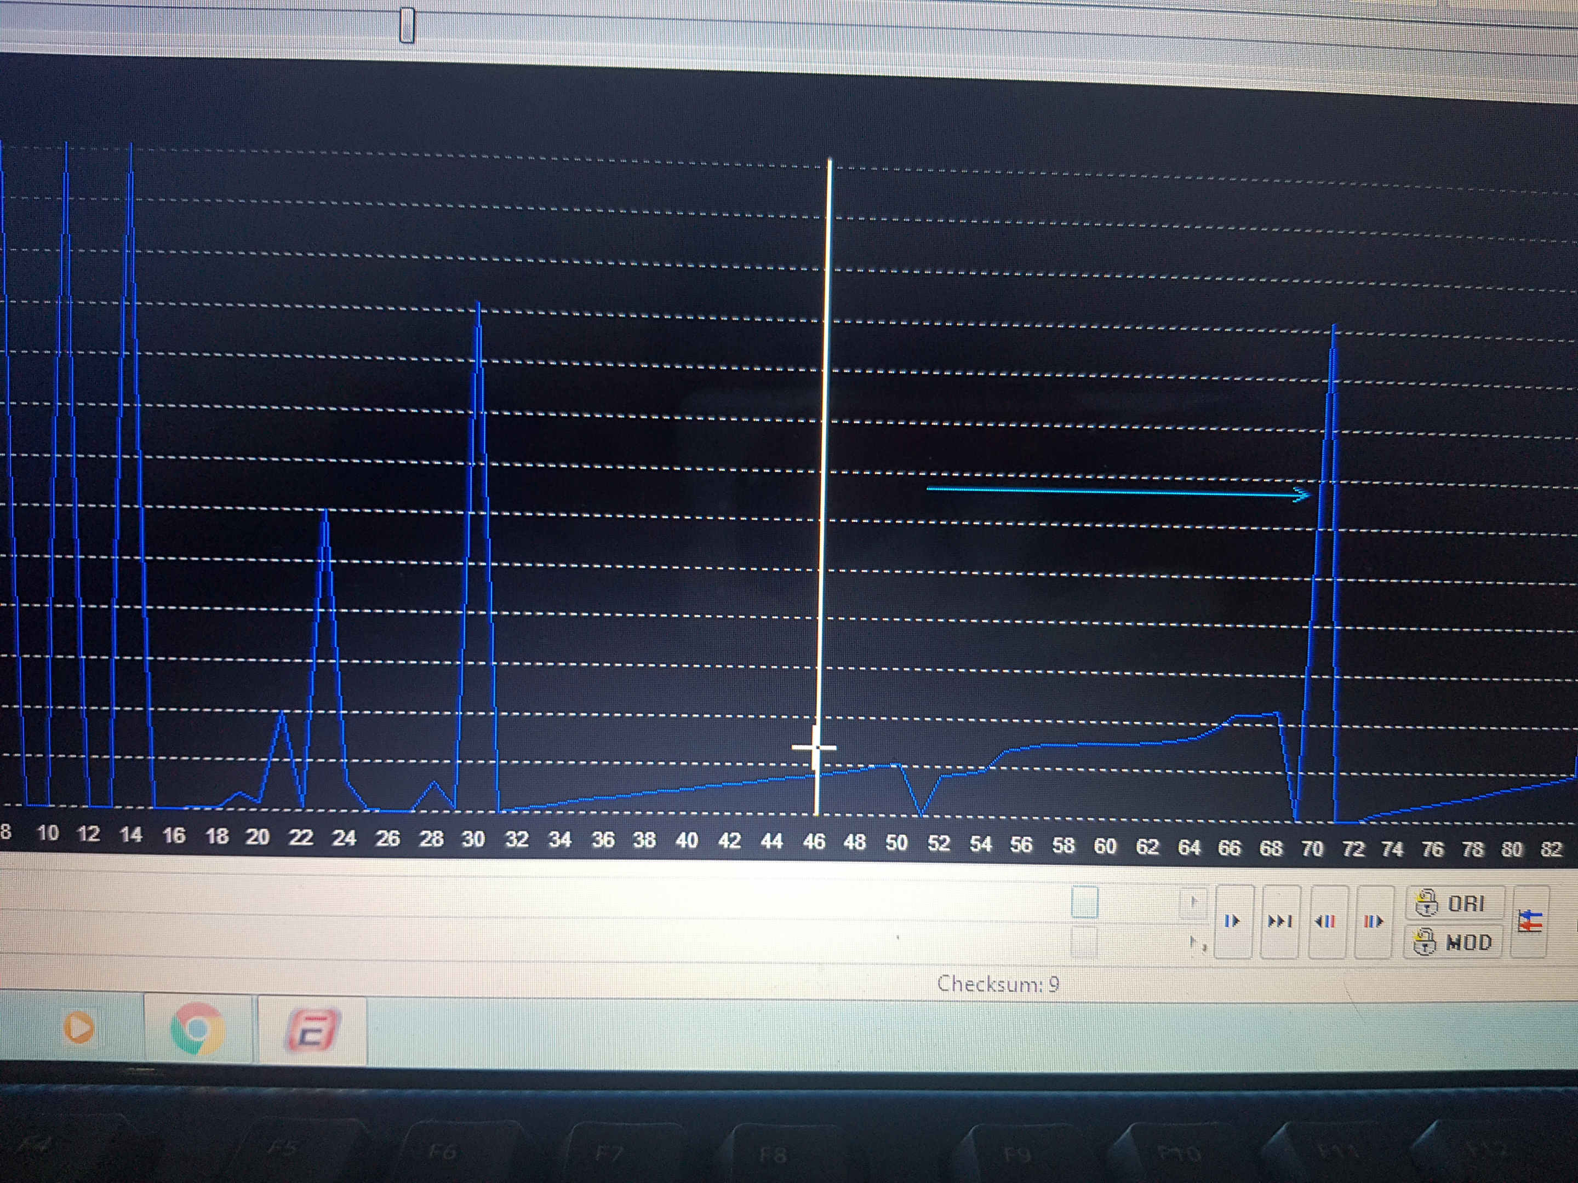The width and height of the screenshot is (1578, 1183).
Task: Click the upper small flag marker button
Action: [x=1193, y=902]
